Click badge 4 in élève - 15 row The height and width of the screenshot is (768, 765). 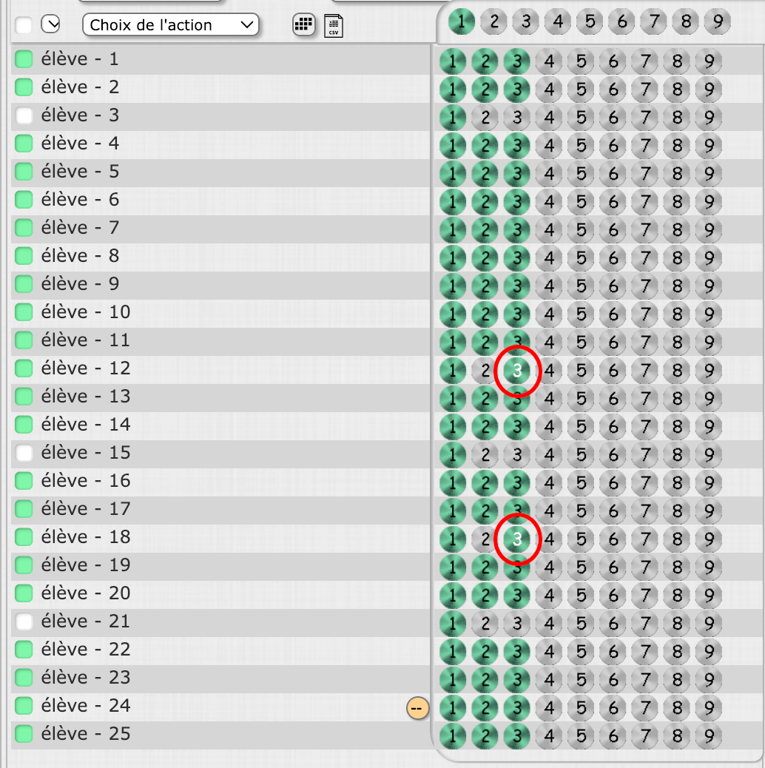pyautogui.click(x=548, y=455)
